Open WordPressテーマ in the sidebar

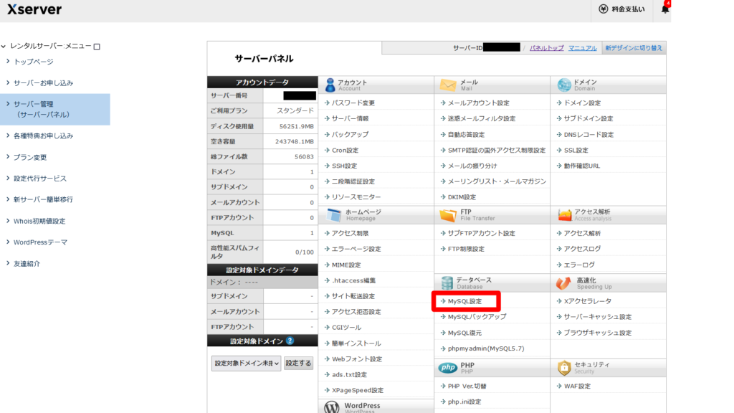pos(40,242)
